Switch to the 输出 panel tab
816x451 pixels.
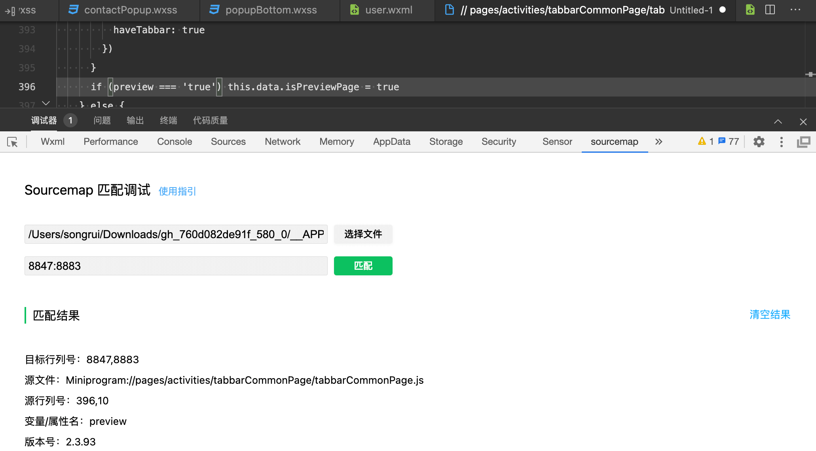click(135, 120)
